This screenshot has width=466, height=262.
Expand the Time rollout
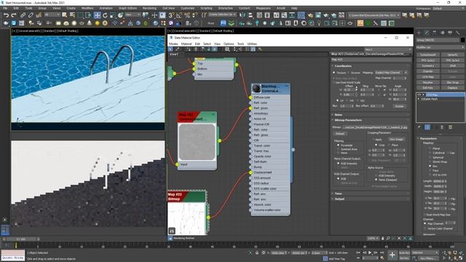371,194
